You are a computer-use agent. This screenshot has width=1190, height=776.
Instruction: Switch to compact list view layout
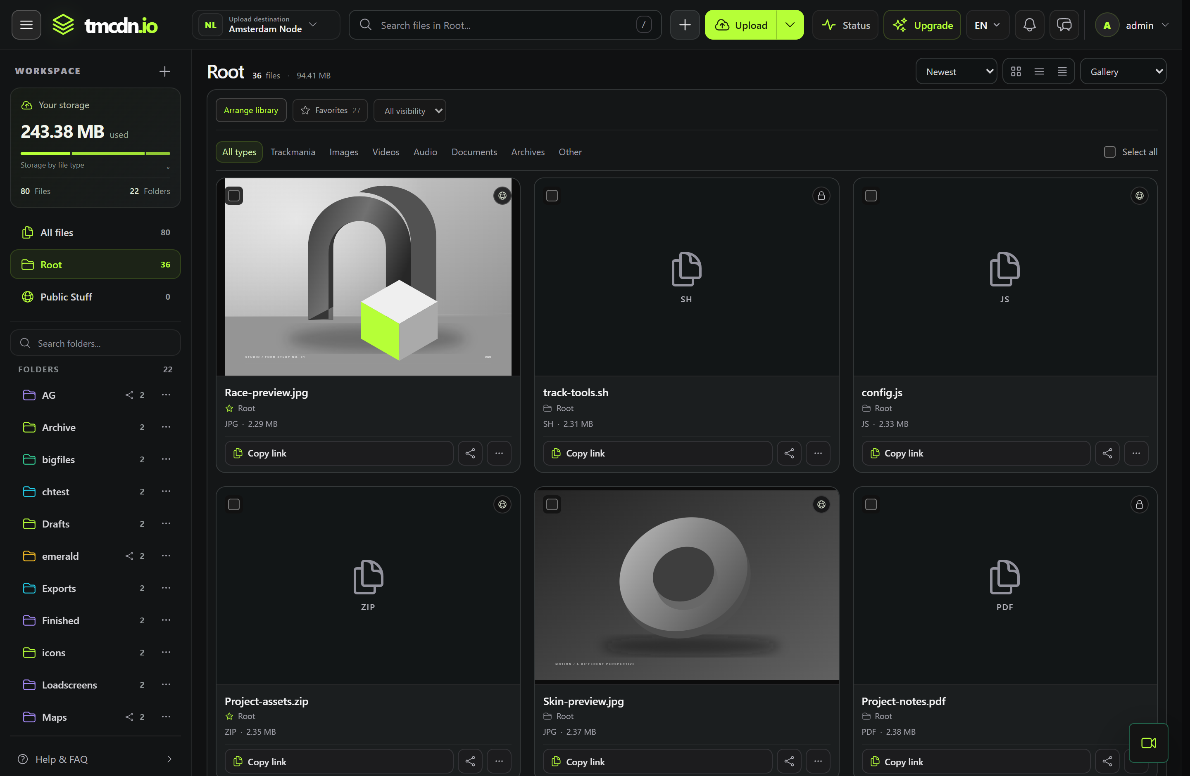coord(1062,71)
